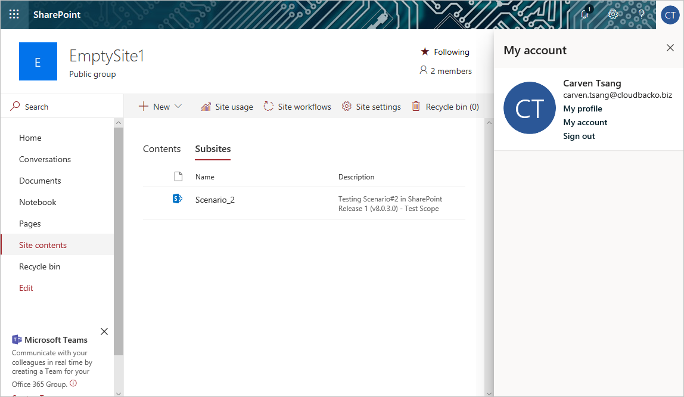This screenshot has width=684, height=397.
Task: Switch to the Contents tab
Action: click(x=162, y=149)
